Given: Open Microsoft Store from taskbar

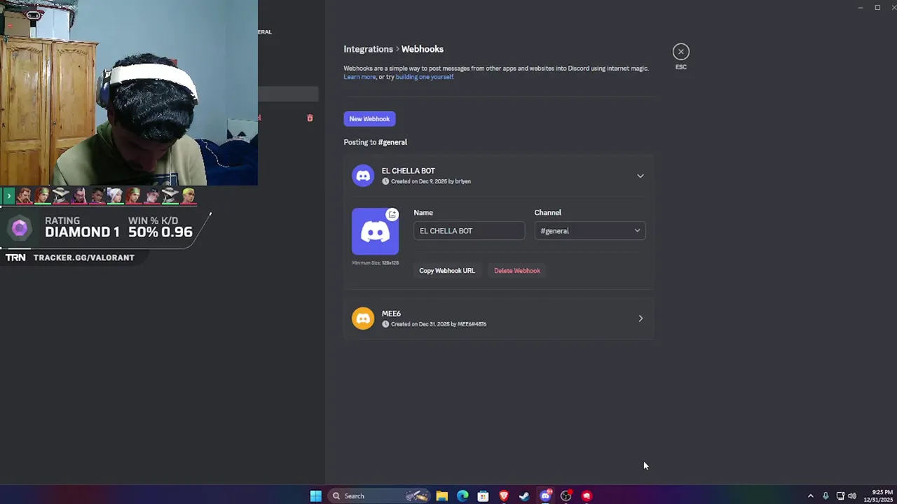Looking at the screenshot, I should (483, 496).
